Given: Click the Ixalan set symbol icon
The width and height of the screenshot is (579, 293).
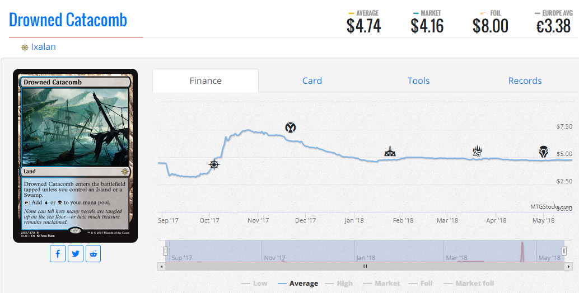Looking at the screenshot, I should (x=25, y=48).
